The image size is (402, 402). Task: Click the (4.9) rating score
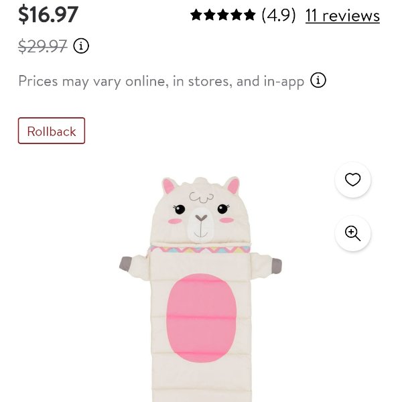[x=279, y=15]
